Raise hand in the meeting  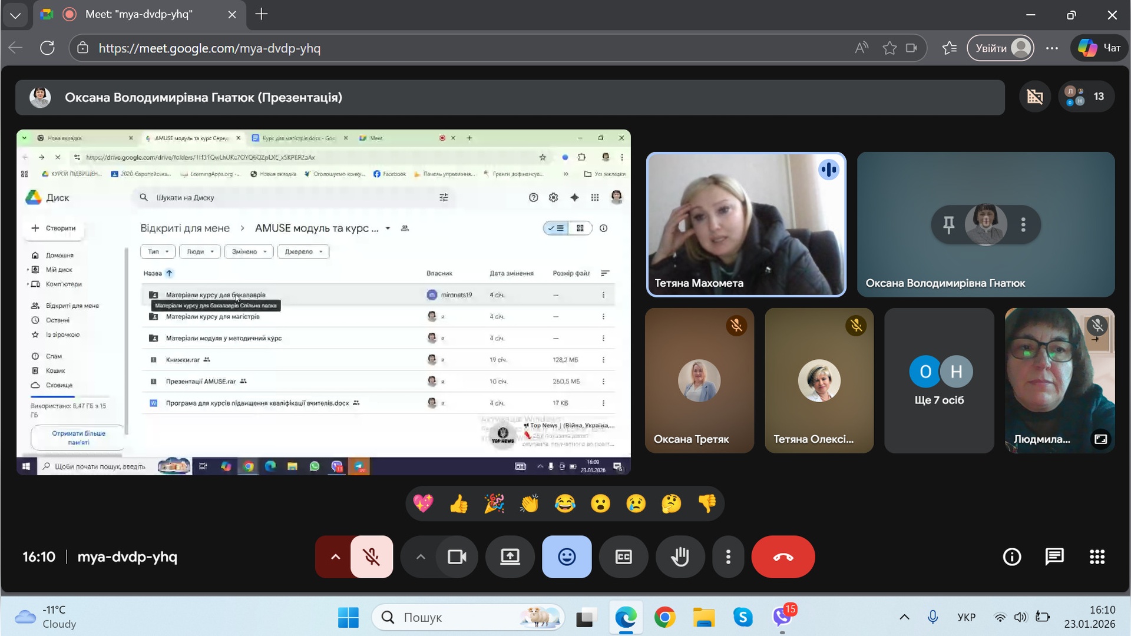(680, 556)
